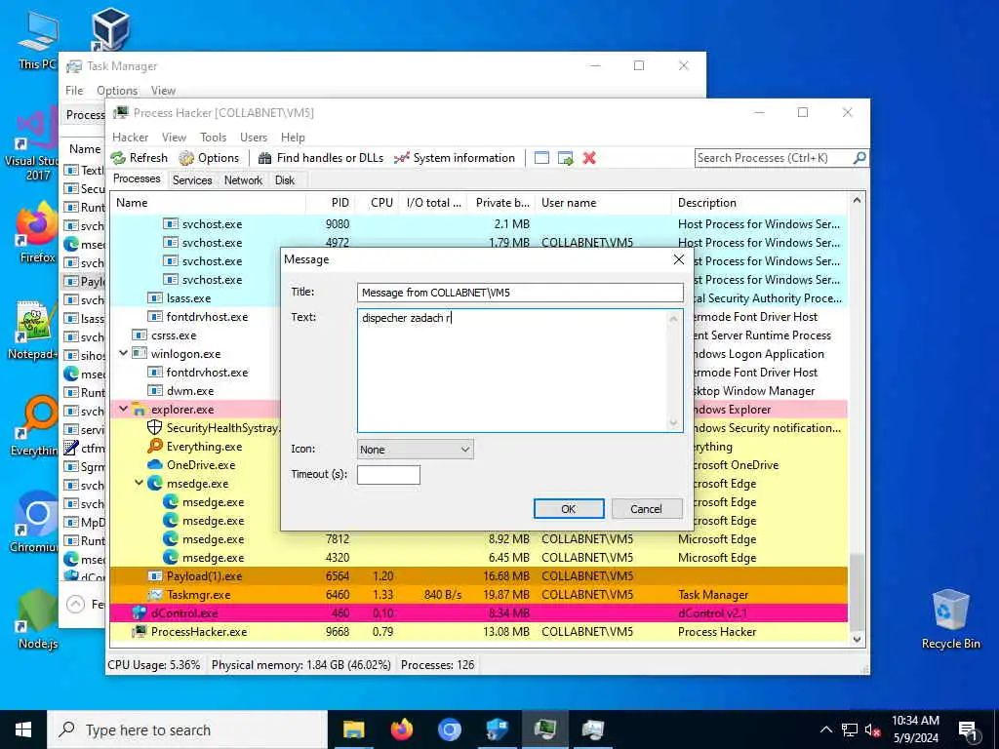Image resolution: width=999 pixels, height=749 pixels.
Task: Switch to the Services tab
Action: [x=192, y=180]
